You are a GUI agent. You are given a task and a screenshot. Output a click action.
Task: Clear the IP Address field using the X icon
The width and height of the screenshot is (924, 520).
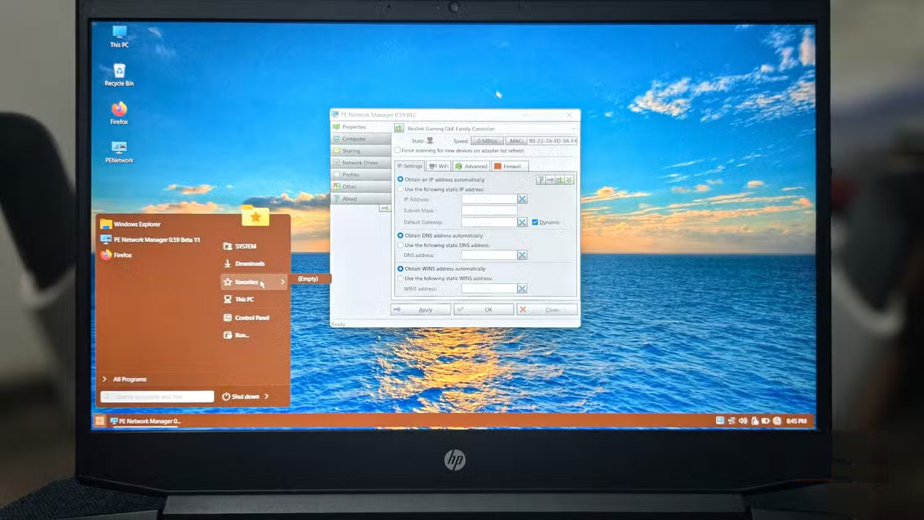click(521, 199)
